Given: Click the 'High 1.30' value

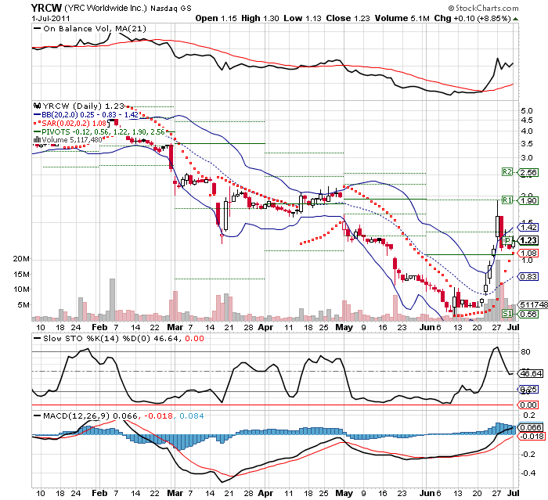Looking at the screenshot, I should [260, 18].
